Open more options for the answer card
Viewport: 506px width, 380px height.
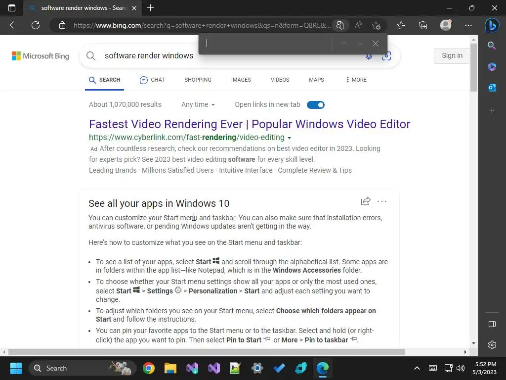[382, 201]
